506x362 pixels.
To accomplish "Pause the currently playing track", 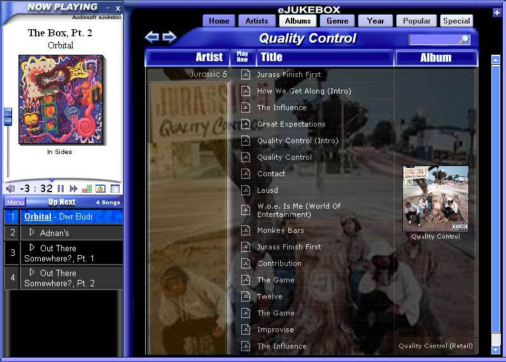I will coord(61,189).
